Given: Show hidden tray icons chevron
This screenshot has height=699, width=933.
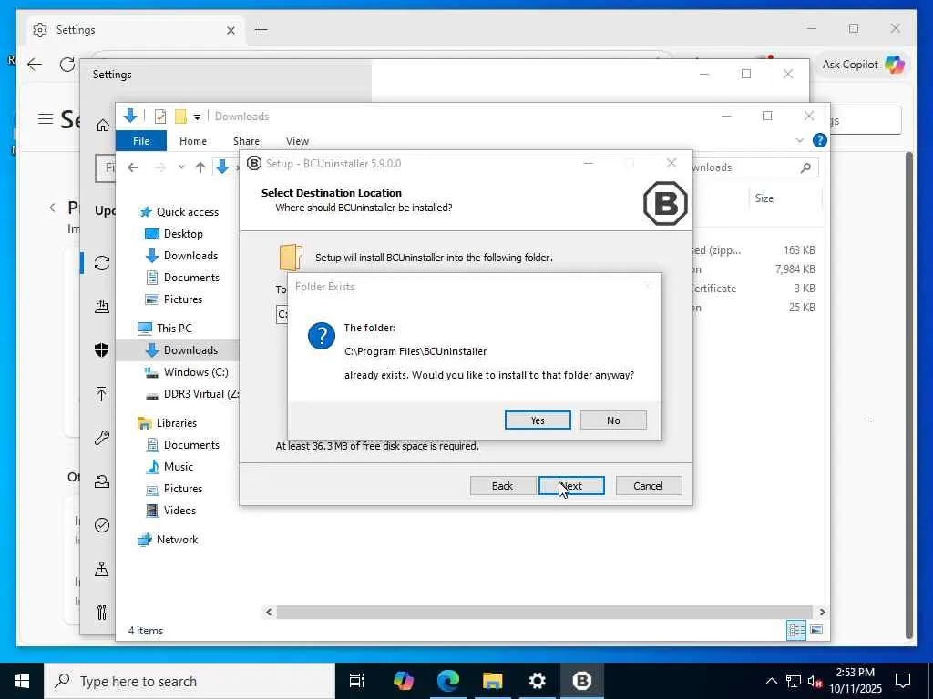Looking at the screenshot, I should (771, 681).
